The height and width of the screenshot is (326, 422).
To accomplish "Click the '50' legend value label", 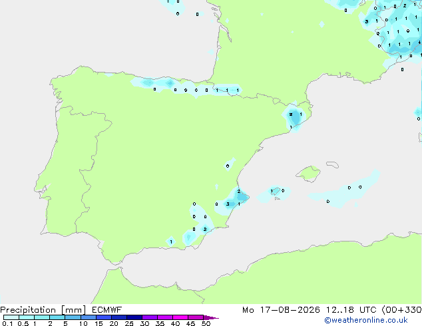I will click(x=206, y=323).
